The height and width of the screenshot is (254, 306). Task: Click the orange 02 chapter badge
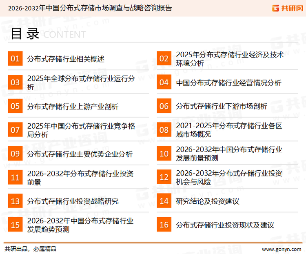[164, 58]
